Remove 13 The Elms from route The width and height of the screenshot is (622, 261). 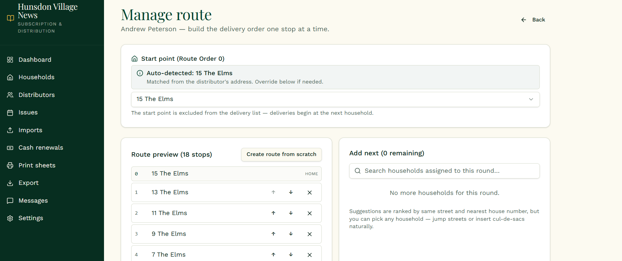click(x=310, y=192)
